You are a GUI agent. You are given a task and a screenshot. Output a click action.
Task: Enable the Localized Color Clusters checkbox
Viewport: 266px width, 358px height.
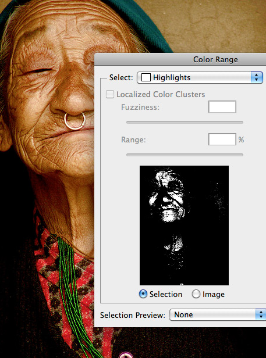[x=110, y=94]
